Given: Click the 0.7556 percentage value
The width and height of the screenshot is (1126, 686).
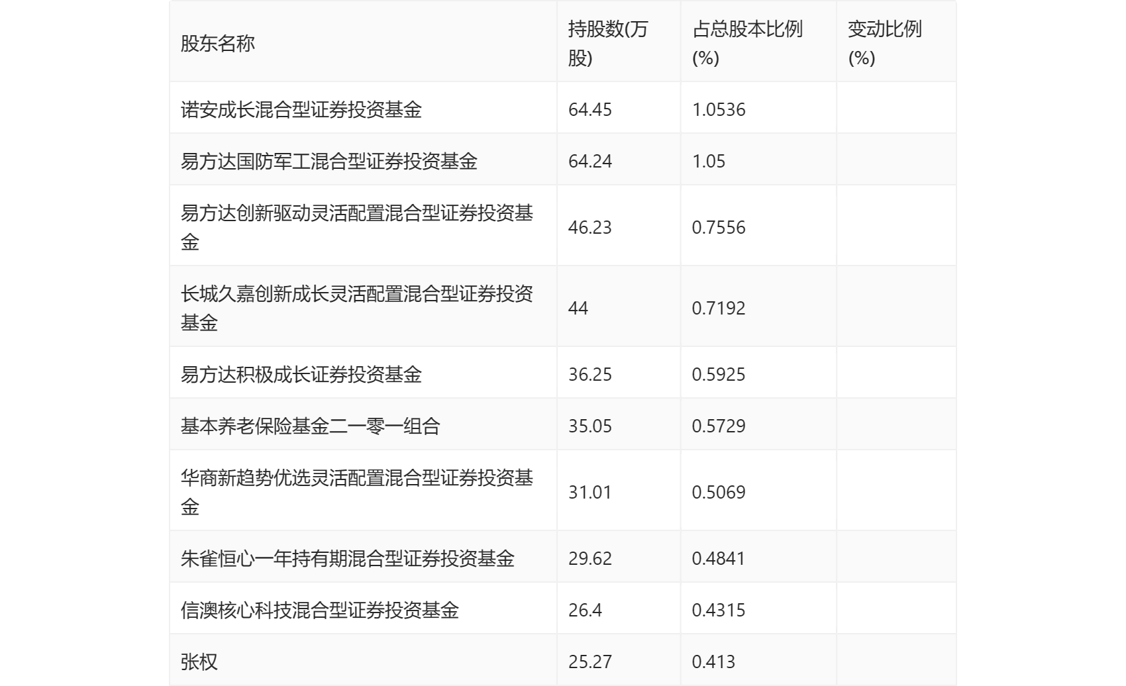Looking at the screenshot, I should click(719, 227).
